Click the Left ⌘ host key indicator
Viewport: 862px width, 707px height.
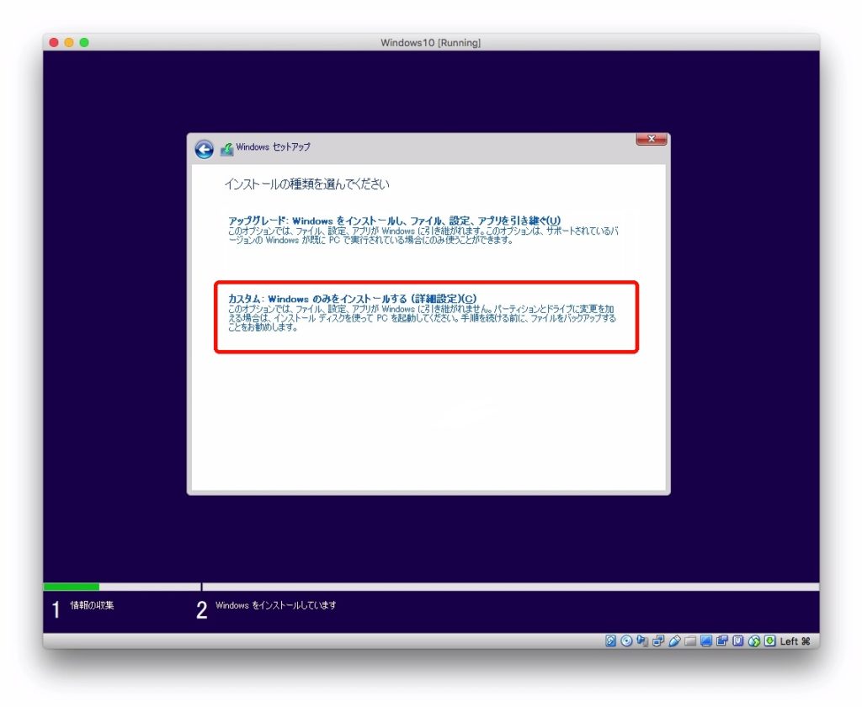pos(795,641)
